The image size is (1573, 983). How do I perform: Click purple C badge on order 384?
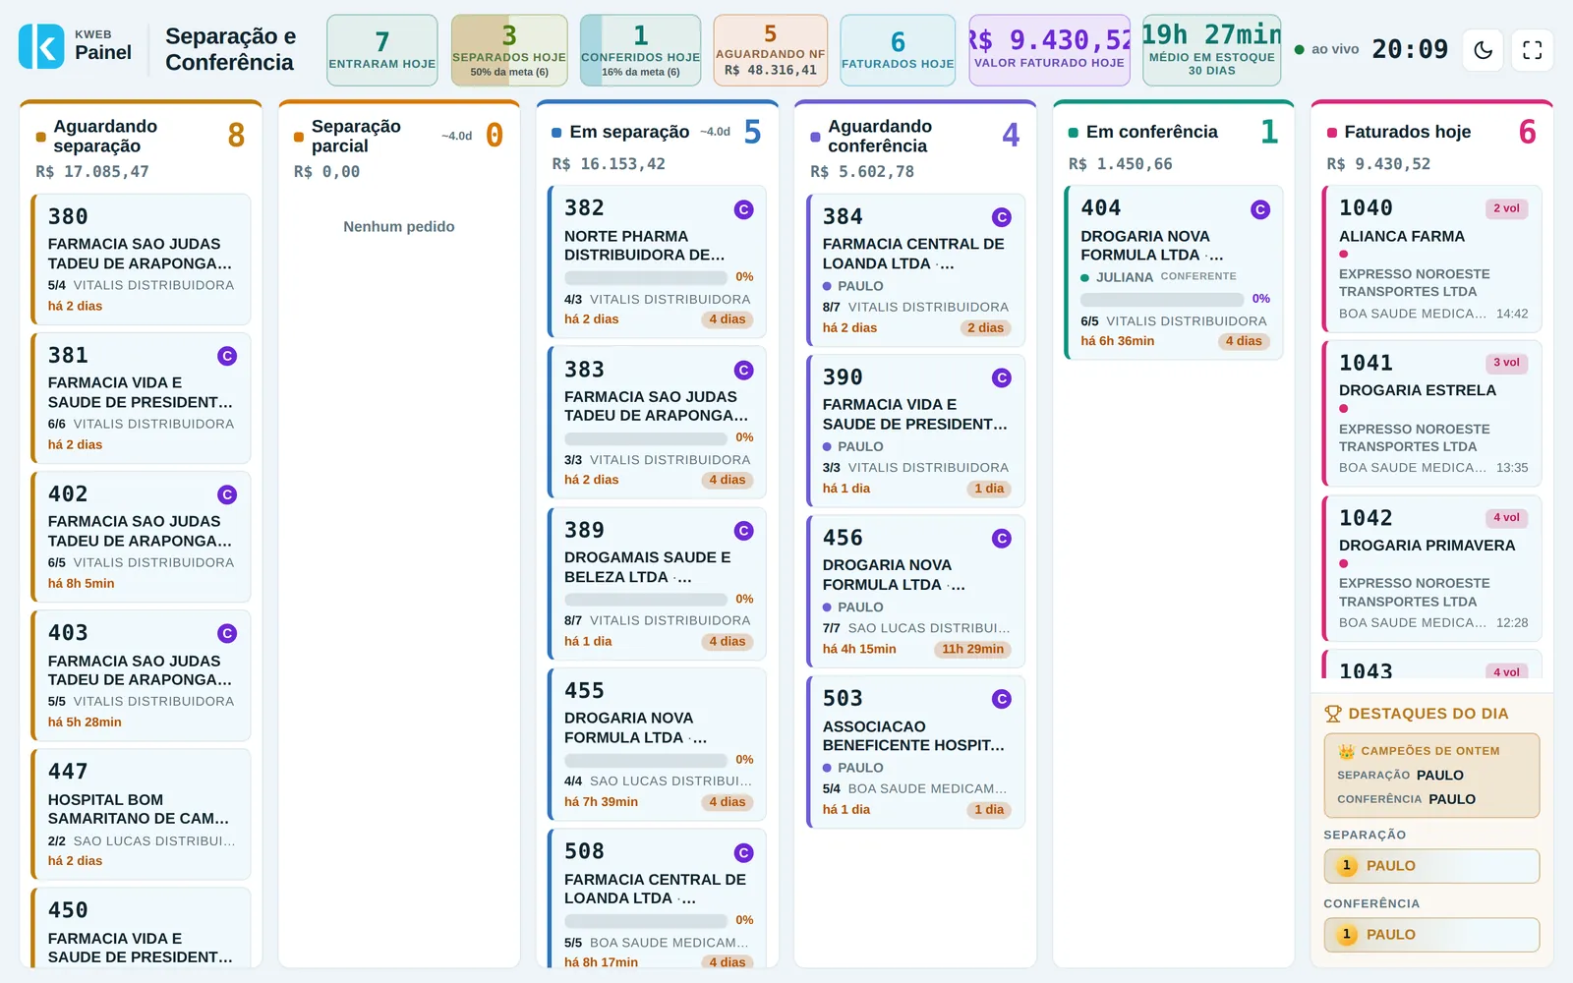[x=1002, y=217]
